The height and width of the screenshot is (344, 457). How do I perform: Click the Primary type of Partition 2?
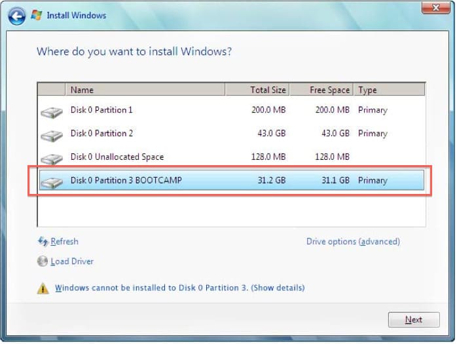pos(373,134)
